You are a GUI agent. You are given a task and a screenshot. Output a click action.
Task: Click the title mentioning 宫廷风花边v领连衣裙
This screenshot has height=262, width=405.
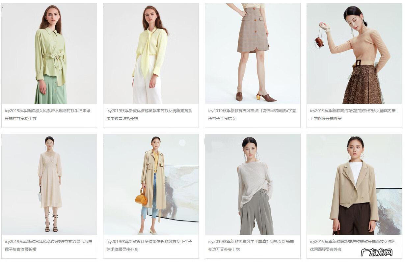(48, 245)
